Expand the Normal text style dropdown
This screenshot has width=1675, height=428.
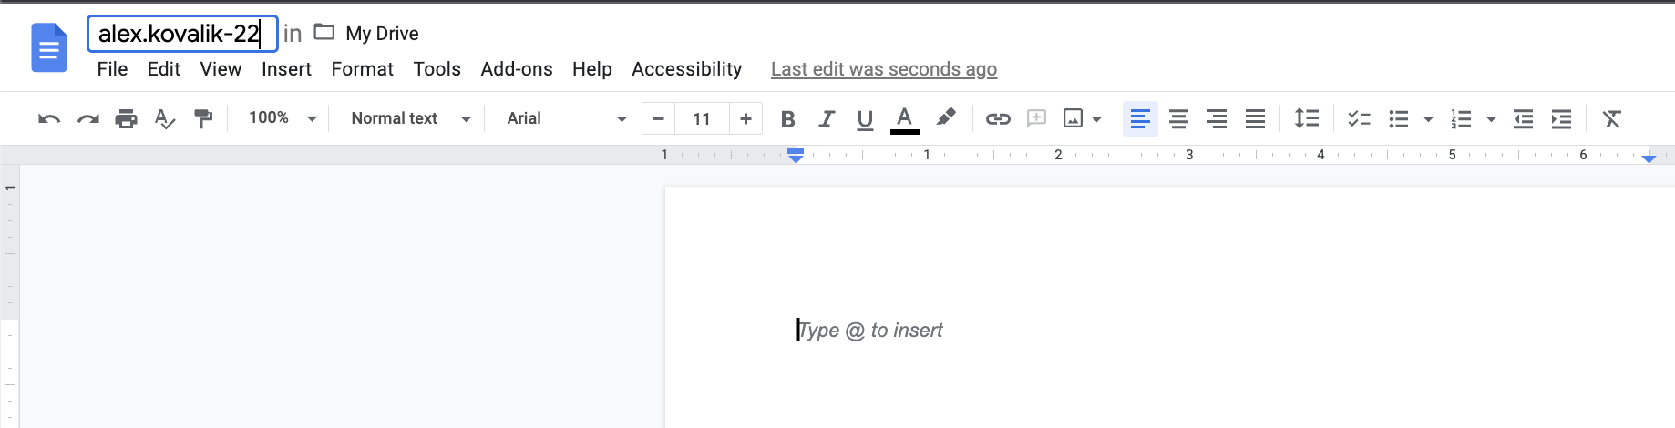[x=410, y=118]
